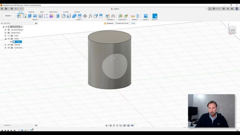Expand the Sketches folder

[6, 45]
